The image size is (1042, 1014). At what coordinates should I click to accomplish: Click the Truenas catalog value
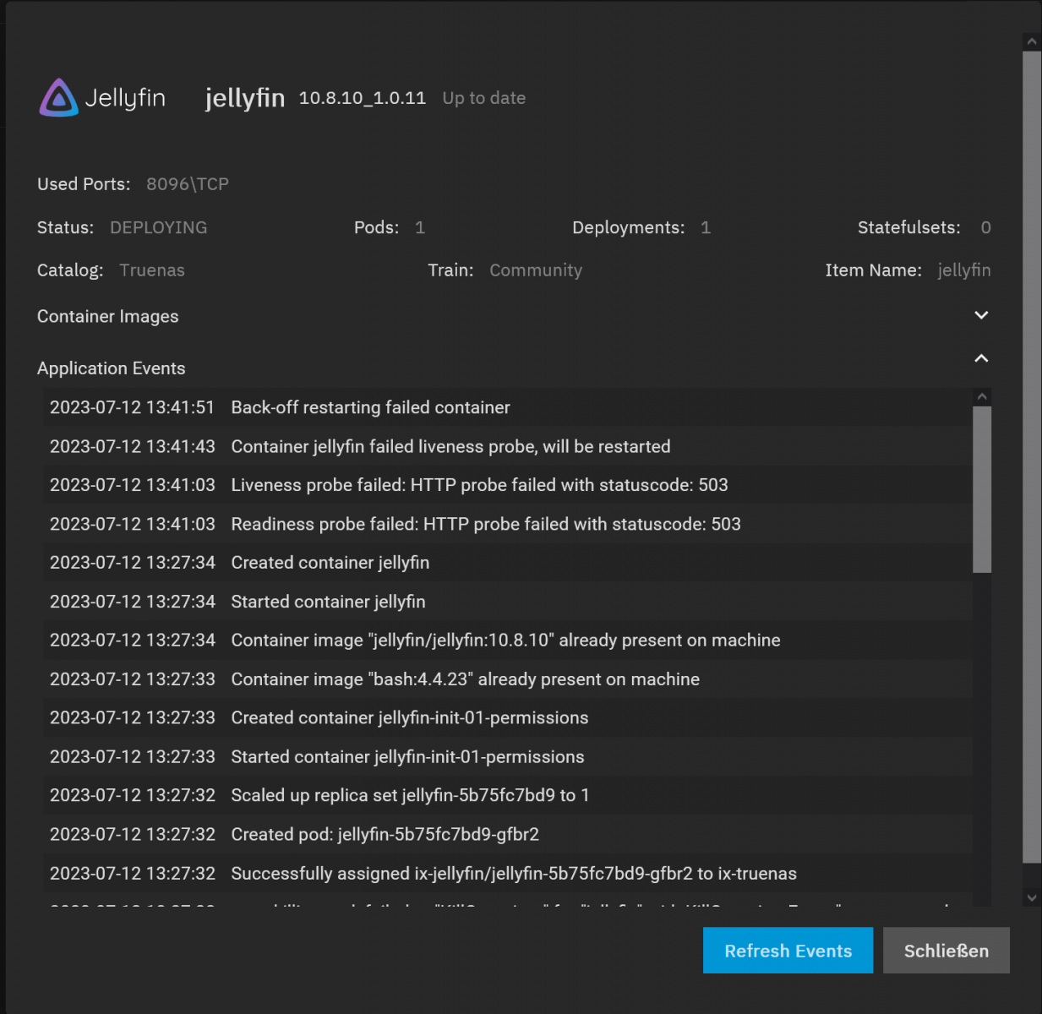coord(152,270)
